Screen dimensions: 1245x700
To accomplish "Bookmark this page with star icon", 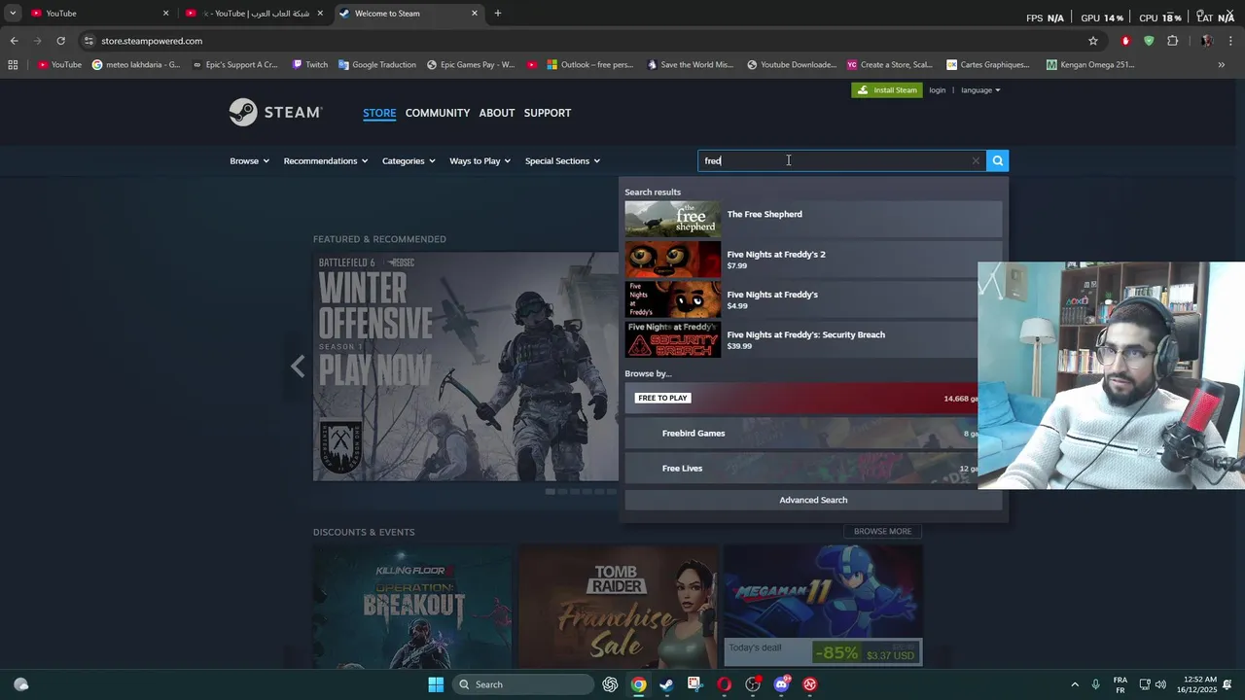I will (x=1093, y=41).
